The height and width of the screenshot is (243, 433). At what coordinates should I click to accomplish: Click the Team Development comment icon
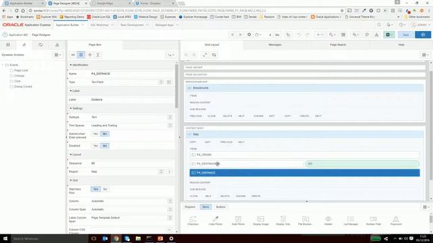click(x=367, y=34)
